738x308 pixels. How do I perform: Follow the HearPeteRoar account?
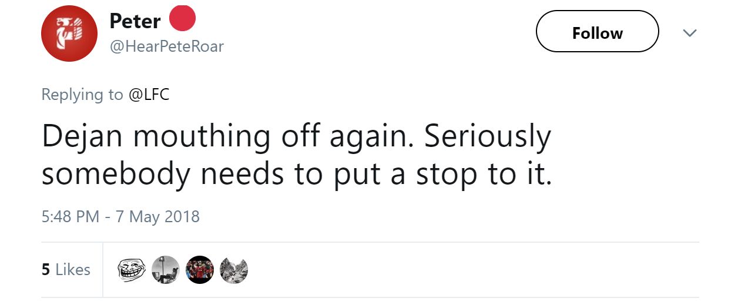pyautogui.click(x=597, y=33)
